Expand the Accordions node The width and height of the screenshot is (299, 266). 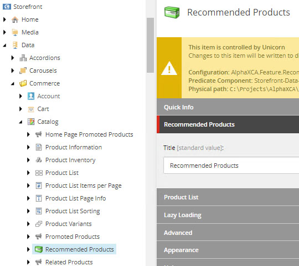tap(13, 58)
